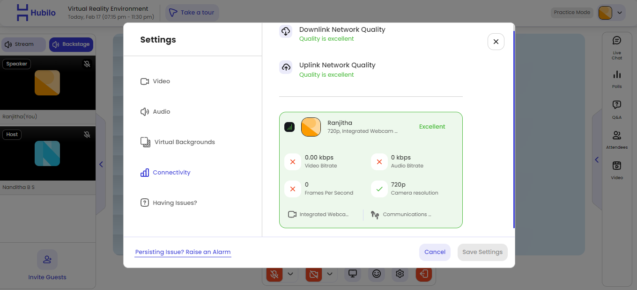Open Live Chat panel
637x290 pixels.
coord(617,48)
